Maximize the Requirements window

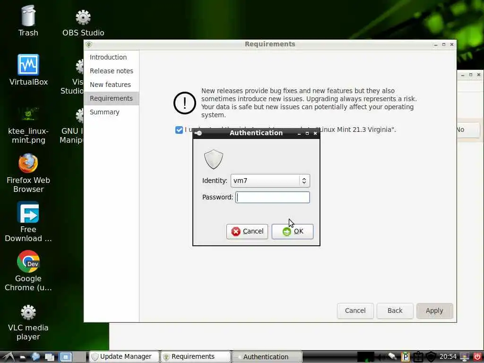tap(443, 44)
